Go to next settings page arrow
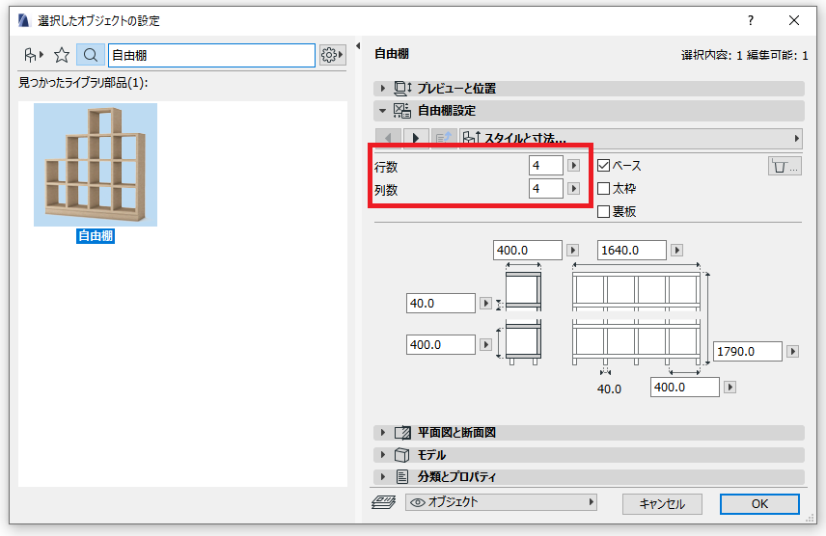This screenshot has height=536, width=826. tap(416, 139)
